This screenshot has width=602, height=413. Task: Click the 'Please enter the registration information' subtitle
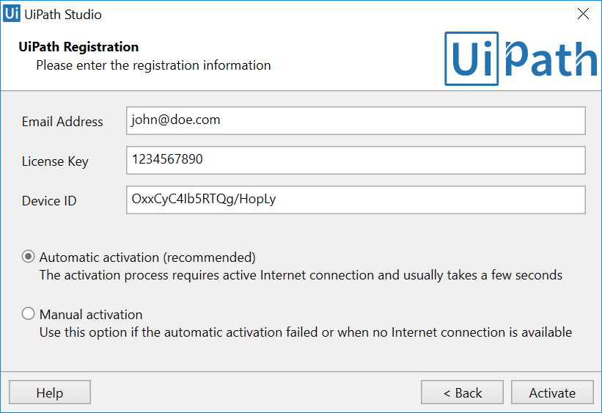[x=153, y=65]
